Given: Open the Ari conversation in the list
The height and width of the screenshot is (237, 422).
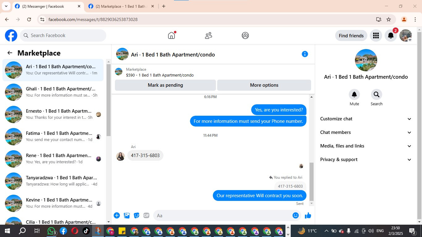Looking at the screenshot, I should [x=53, y=70].
